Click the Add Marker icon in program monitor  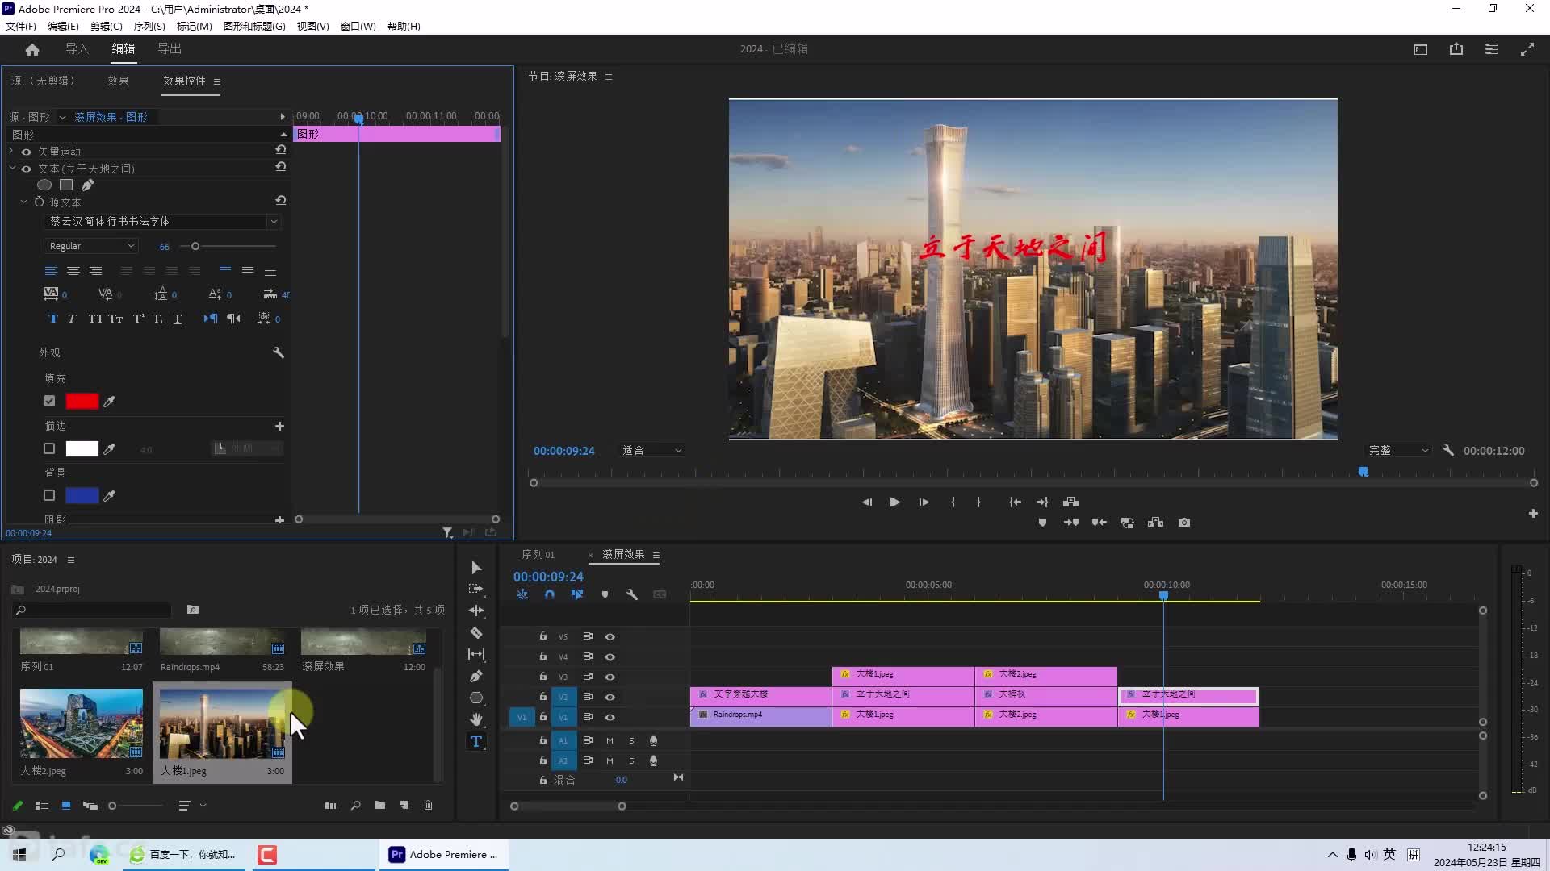(1042, 523)
